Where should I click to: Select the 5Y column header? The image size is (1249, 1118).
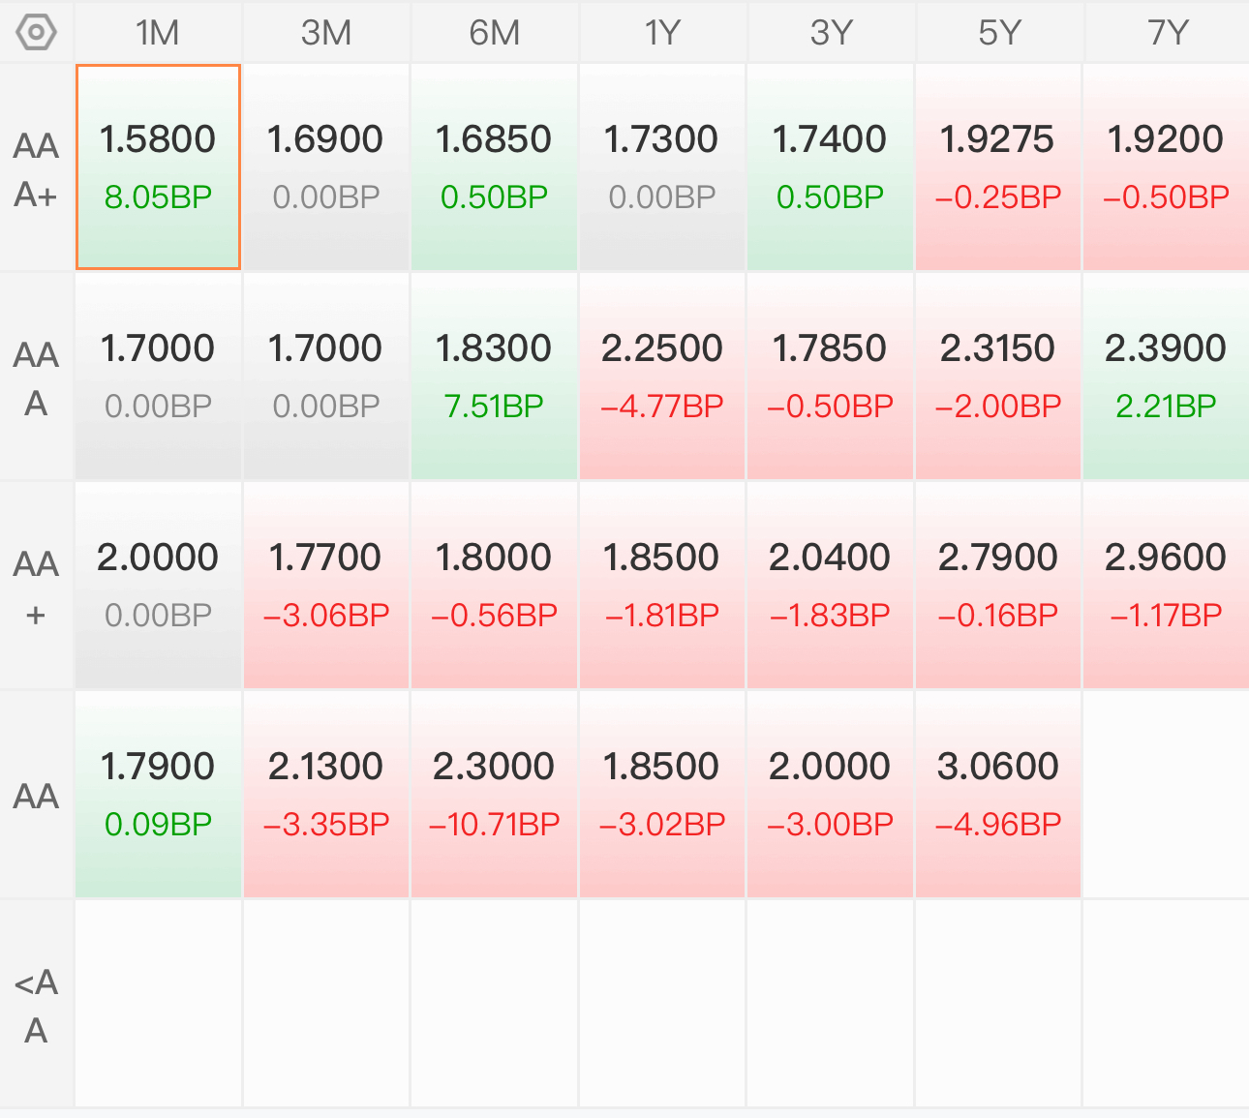point(998,33)
